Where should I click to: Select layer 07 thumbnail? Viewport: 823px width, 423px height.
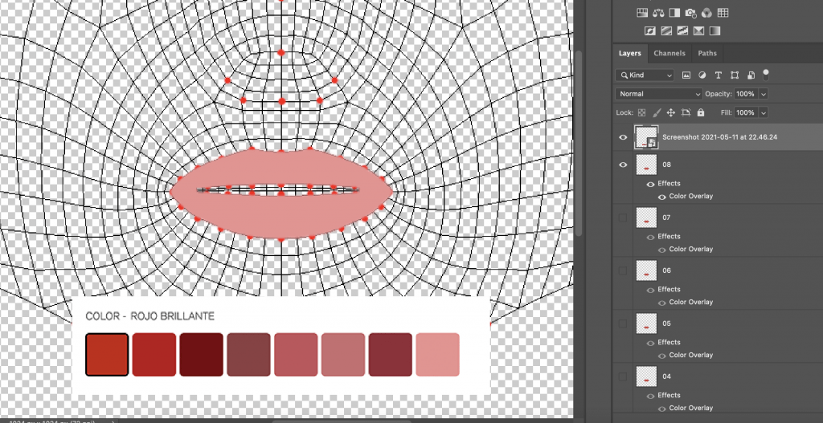click(646, 218)
